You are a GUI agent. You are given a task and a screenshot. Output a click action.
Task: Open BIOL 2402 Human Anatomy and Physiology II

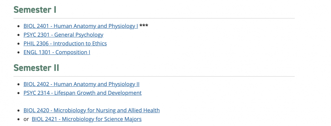click(x=82, y=84)
